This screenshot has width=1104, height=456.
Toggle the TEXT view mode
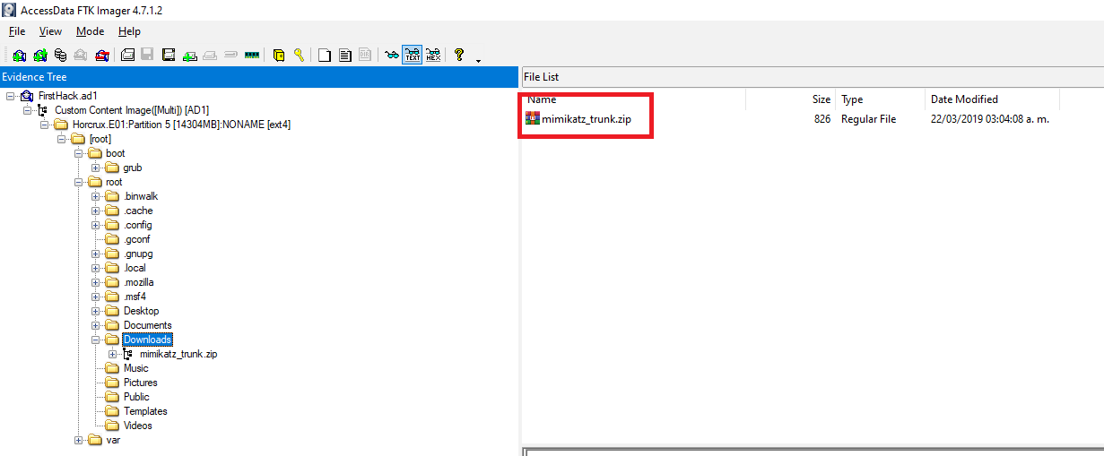coord(413,55)
